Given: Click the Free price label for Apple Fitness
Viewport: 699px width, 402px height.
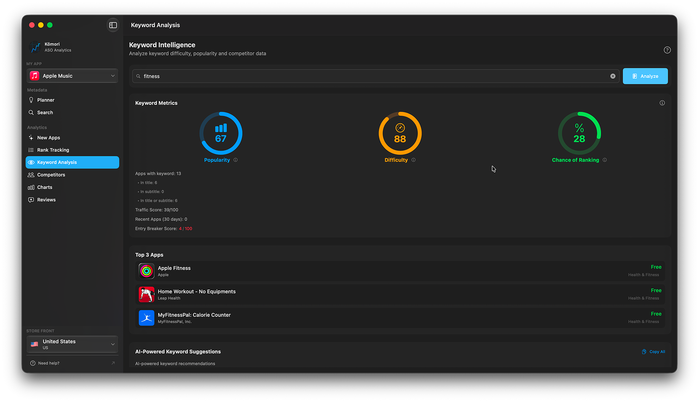Looking at the screenshot, I should pyautogui.click(x=656, y=267).
